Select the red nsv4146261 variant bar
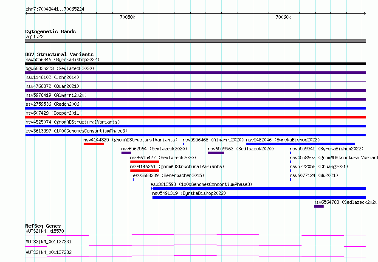This screenshot has height=262, width=378. click(x=144, y=171)
